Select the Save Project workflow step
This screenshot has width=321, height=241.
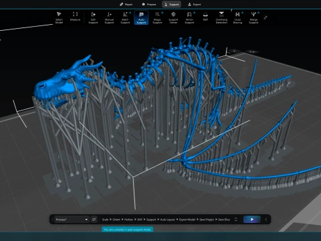[x=207, y=220]
